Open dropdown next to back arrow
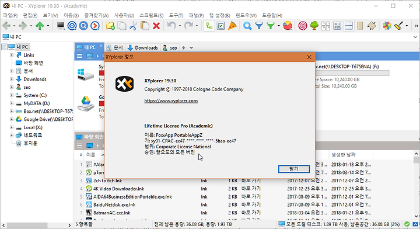 [14, 26]
